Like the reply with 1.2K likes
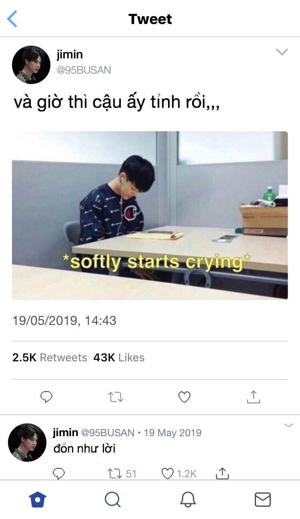The height and width of the screenshot is (519, 300). coord(179,474)
